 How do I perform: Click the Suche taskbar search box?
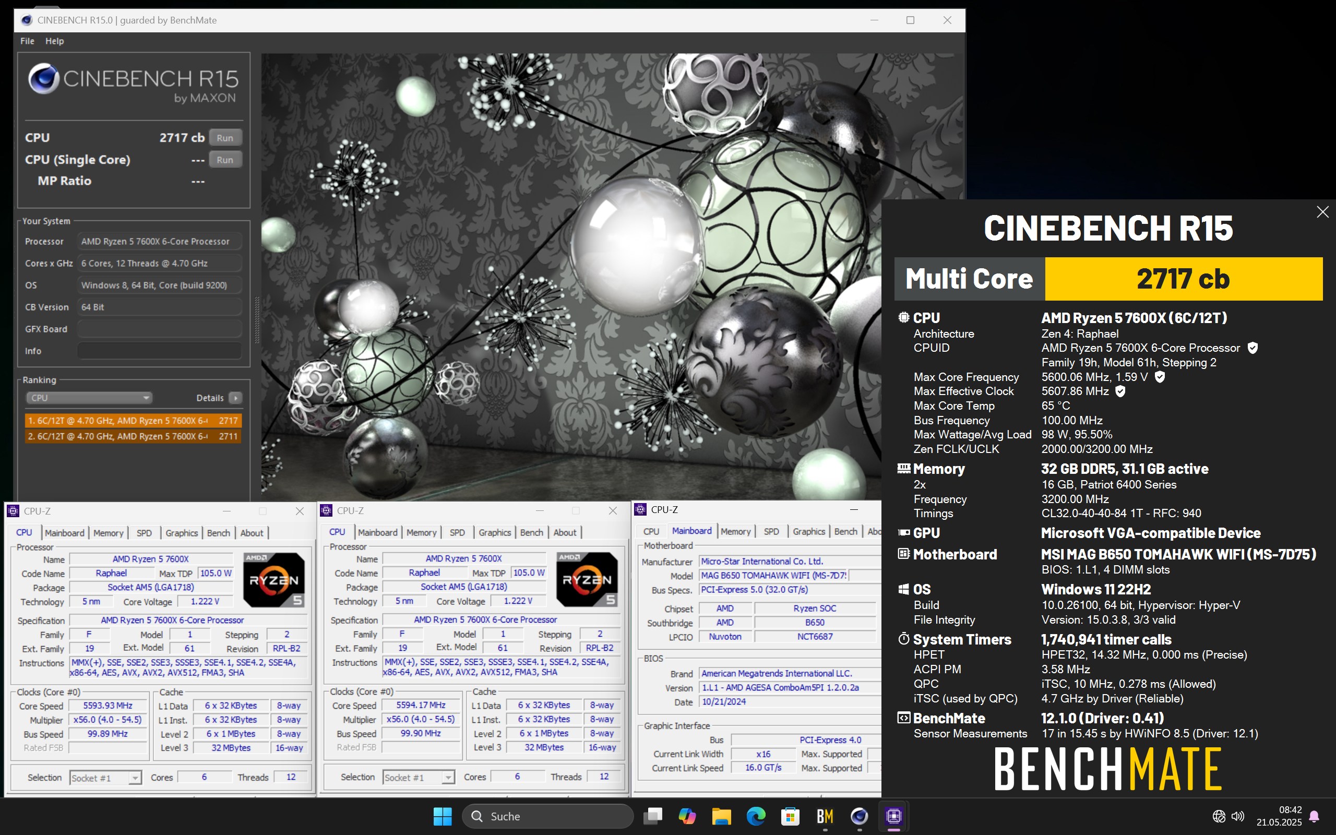pos(547,816)
